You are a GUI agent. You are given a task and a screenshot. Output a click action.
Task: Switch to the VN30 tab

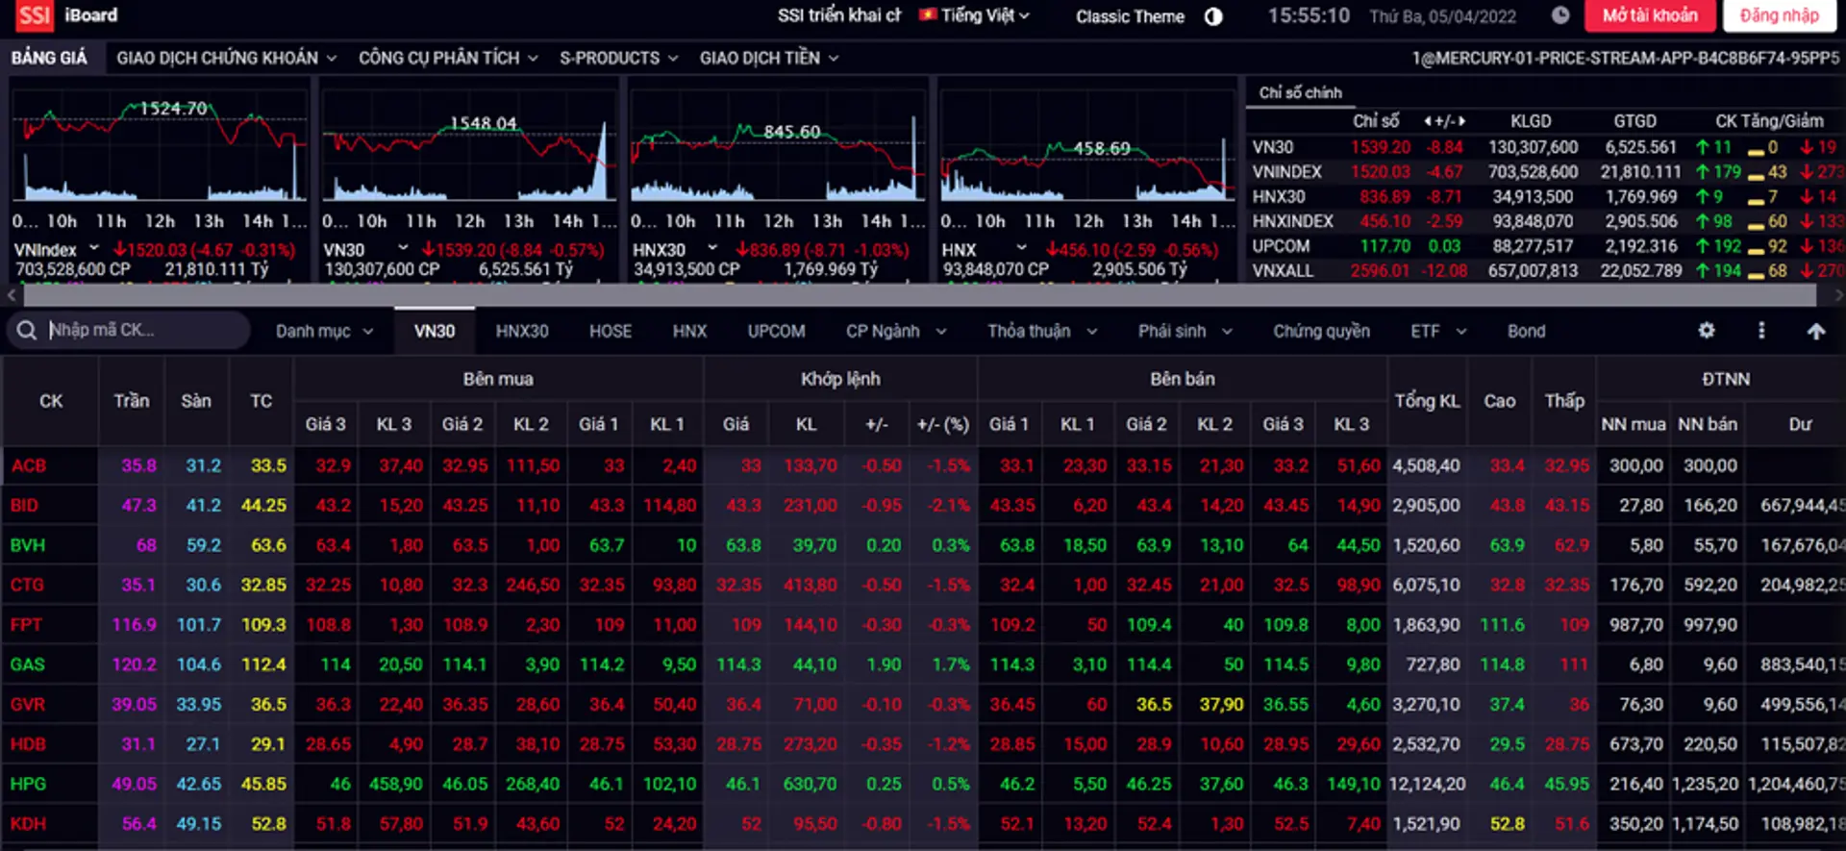435,331
